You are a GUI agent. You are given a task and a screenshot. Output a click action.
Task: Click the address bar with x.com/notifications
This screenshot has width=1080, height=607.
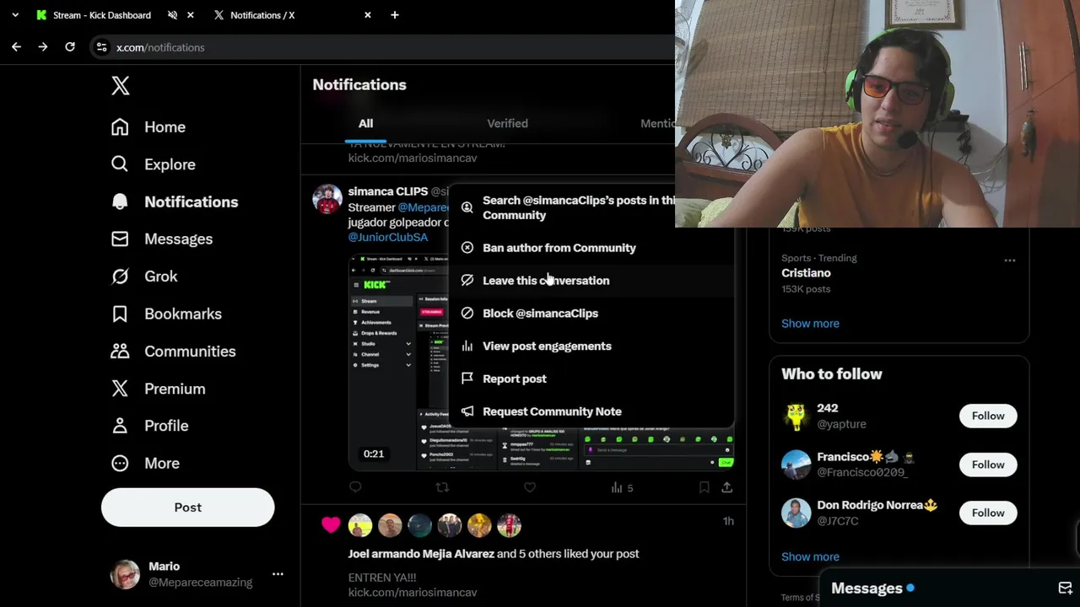(x=384, y=47)
